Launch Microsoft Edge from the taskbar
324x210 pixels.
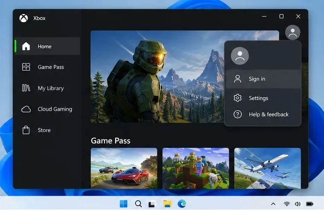[x=182, y=204]
